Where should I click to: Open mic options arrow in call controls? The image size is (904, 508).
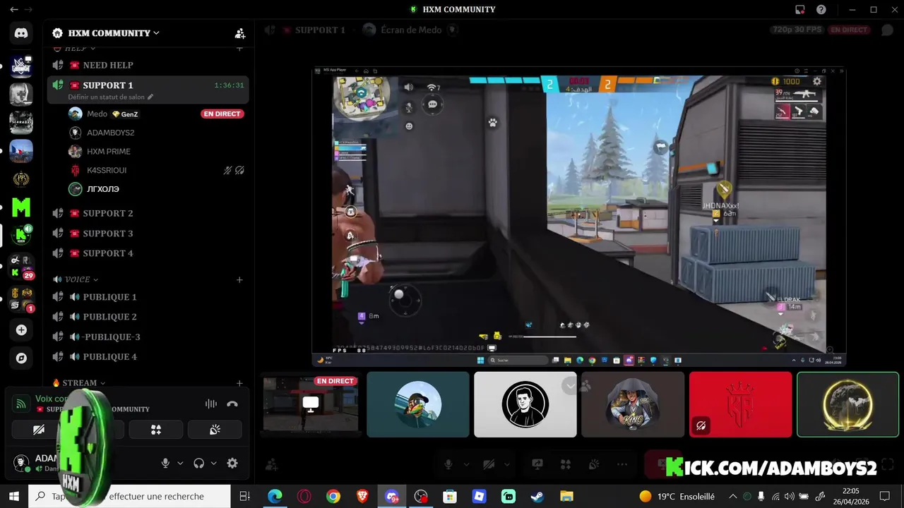pos(466,464)
